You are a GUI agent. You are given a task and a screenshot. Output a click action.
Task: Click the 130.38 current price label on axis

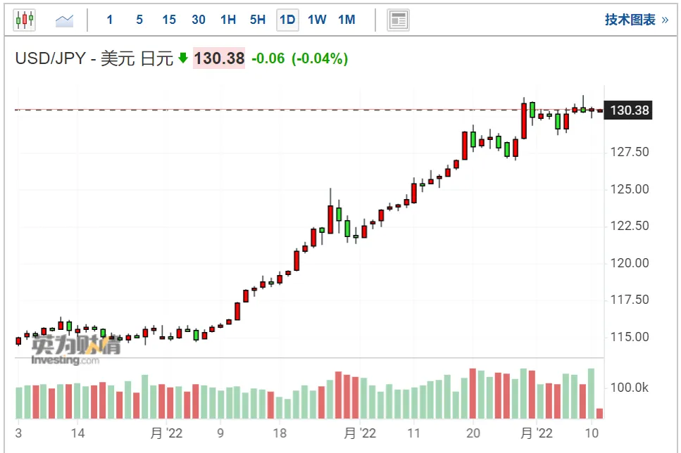(628, 110)
